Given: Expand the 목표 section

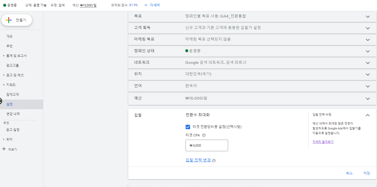Looking at the screenshot, I should pos(368,16).
